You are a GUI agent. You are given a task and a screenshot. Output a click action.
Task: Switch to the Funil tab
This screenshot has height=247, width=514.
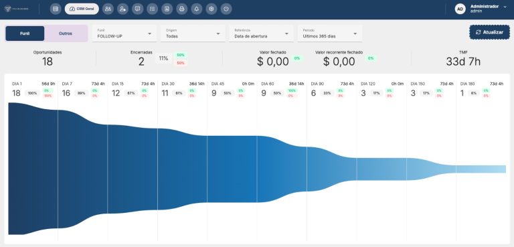click(25, 33)
